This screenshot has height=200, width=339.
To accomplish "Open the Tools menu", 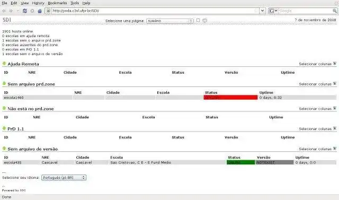I will (75, 3).
